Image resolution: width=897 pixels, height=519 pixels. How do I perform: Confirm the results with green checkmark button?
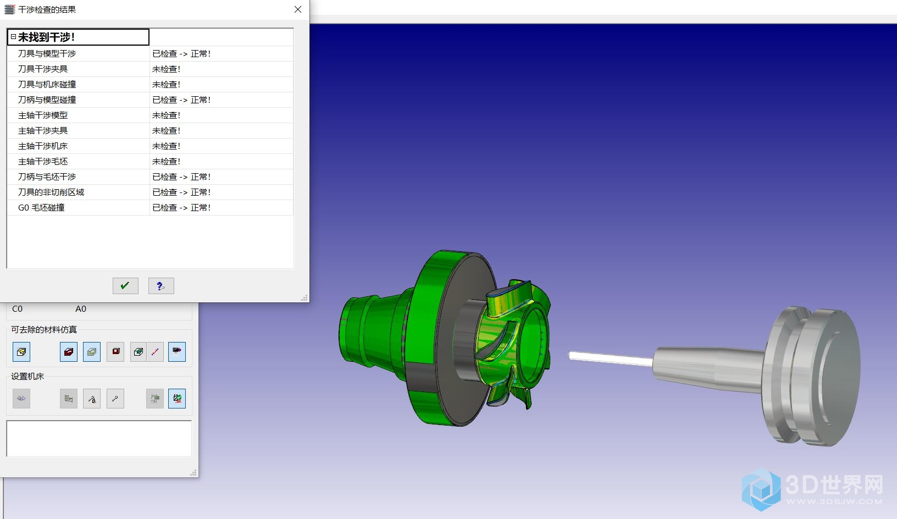coord(125,286)
